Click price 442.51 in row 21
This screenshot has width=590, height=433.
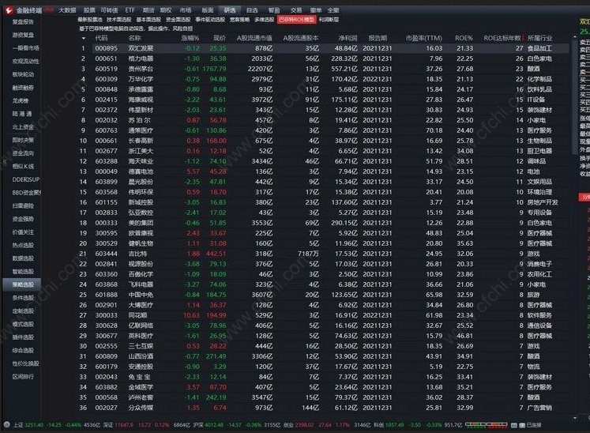[x=216, y=254]
